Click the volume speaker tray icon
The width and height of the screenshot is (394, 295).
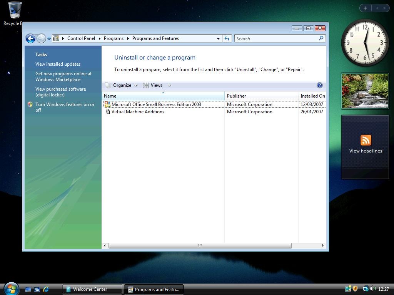[x=372, y=289]
